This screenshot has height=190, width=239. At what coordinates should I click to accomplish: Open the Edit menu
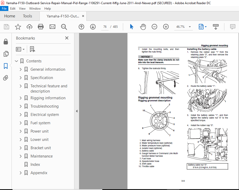(13, 9)
